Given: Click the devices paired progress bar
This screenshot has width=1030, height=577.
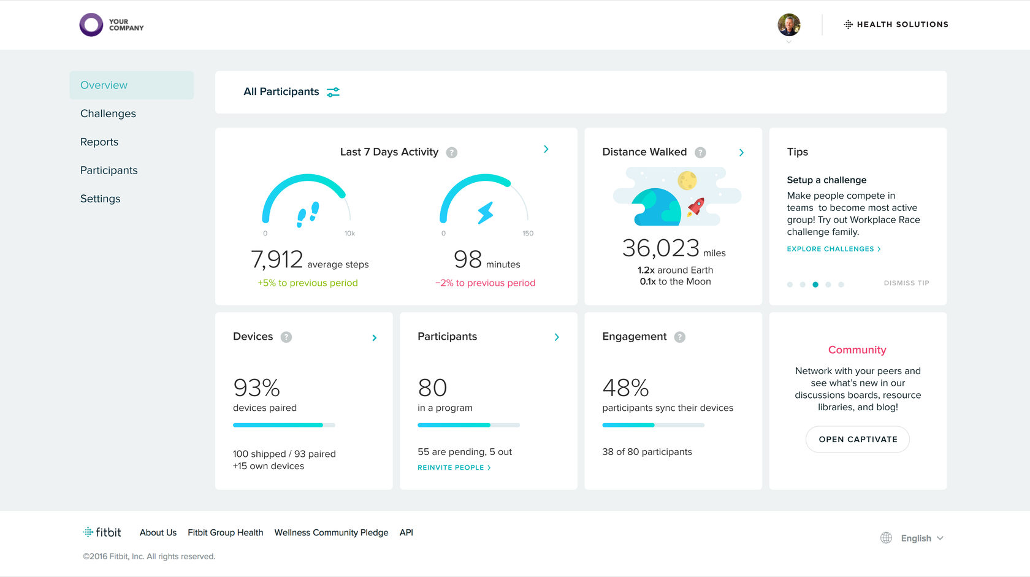Looking at the screenshot, I should [x=284, y=425].
